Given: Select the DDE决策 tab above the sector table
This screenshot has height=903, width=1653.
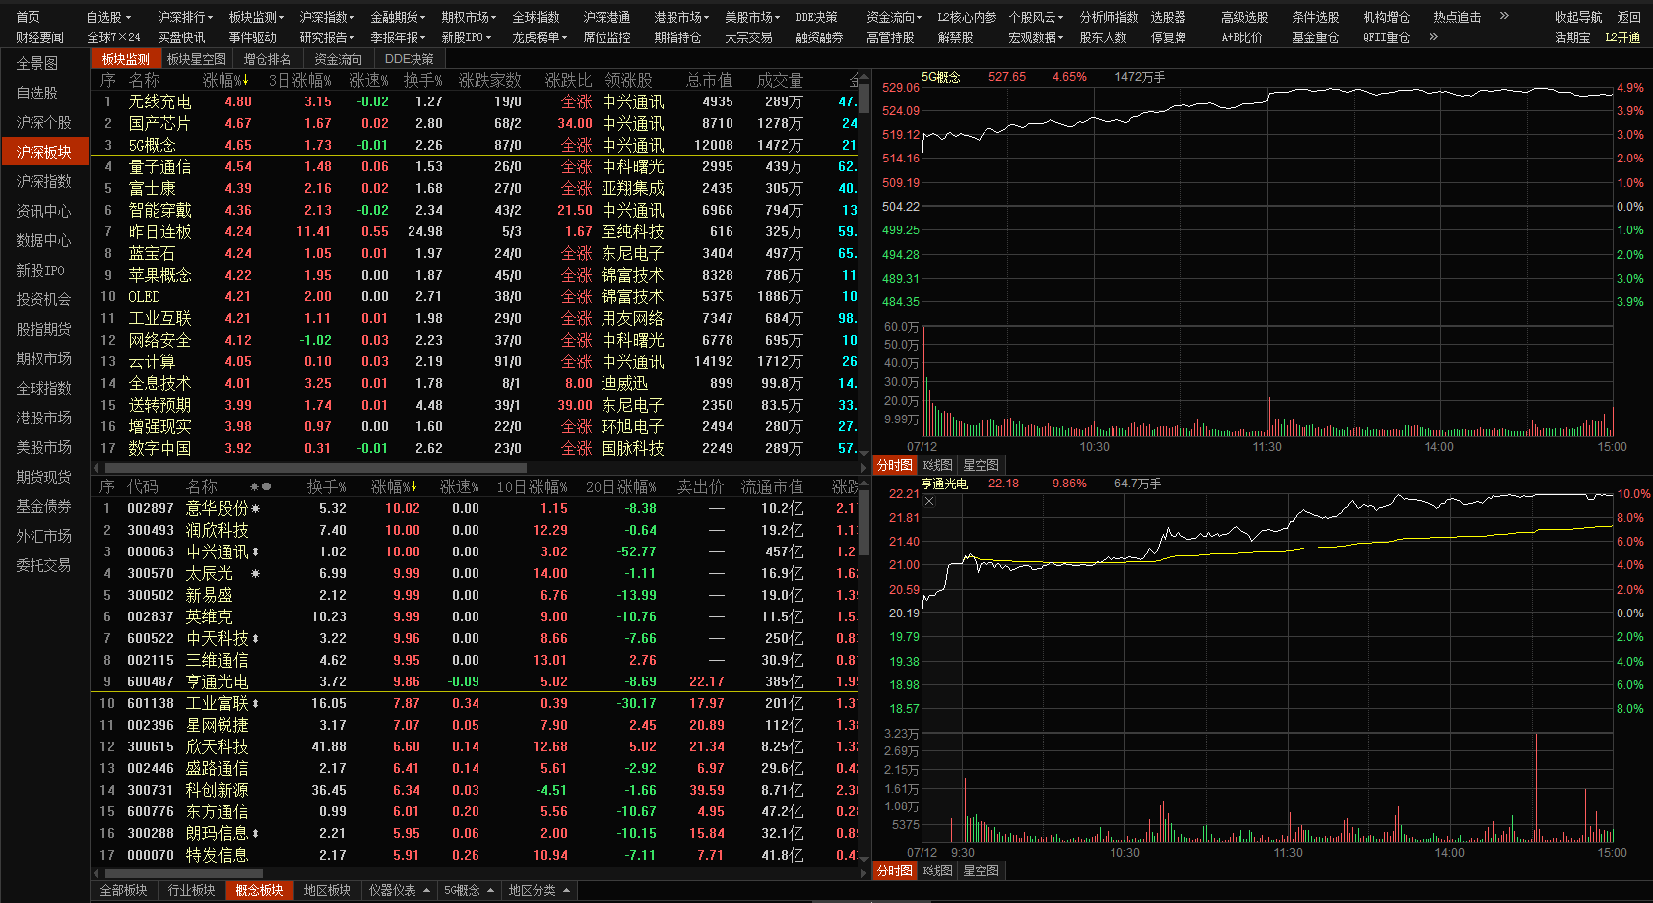Looking at the screenshot, I should click(x=410, y=59).
